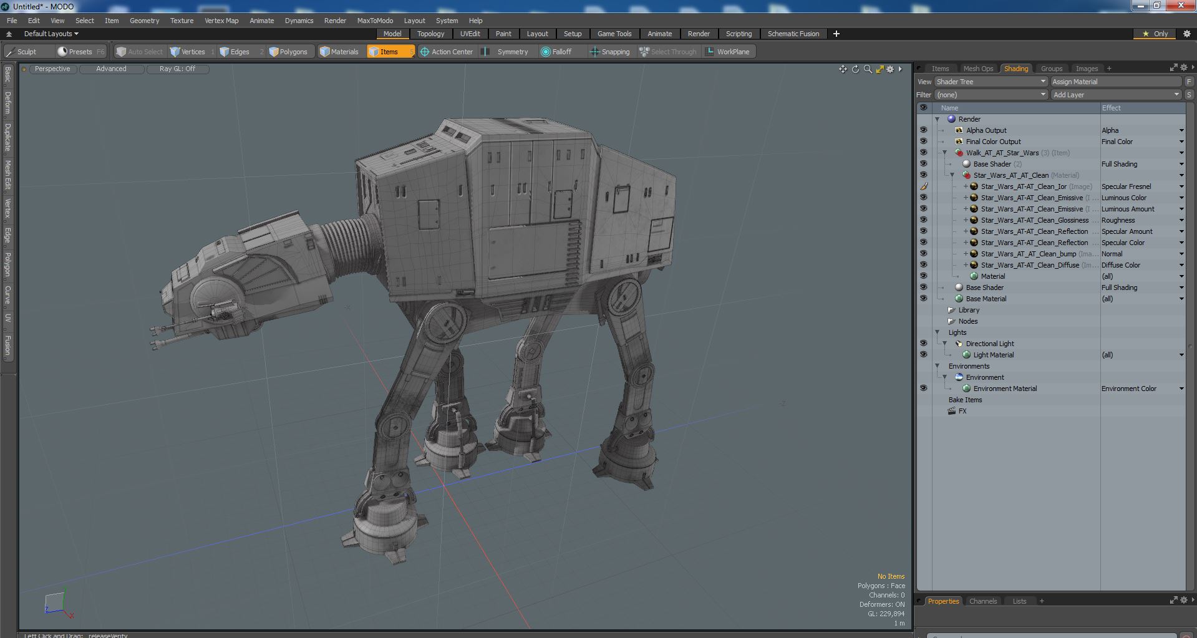Switch to Vertices selection mode
The height and width of the screenshot is (638, 1197).
192,52
